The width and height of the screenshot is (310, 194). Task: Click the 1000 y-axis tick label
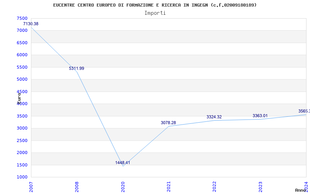tap(22, 177)
